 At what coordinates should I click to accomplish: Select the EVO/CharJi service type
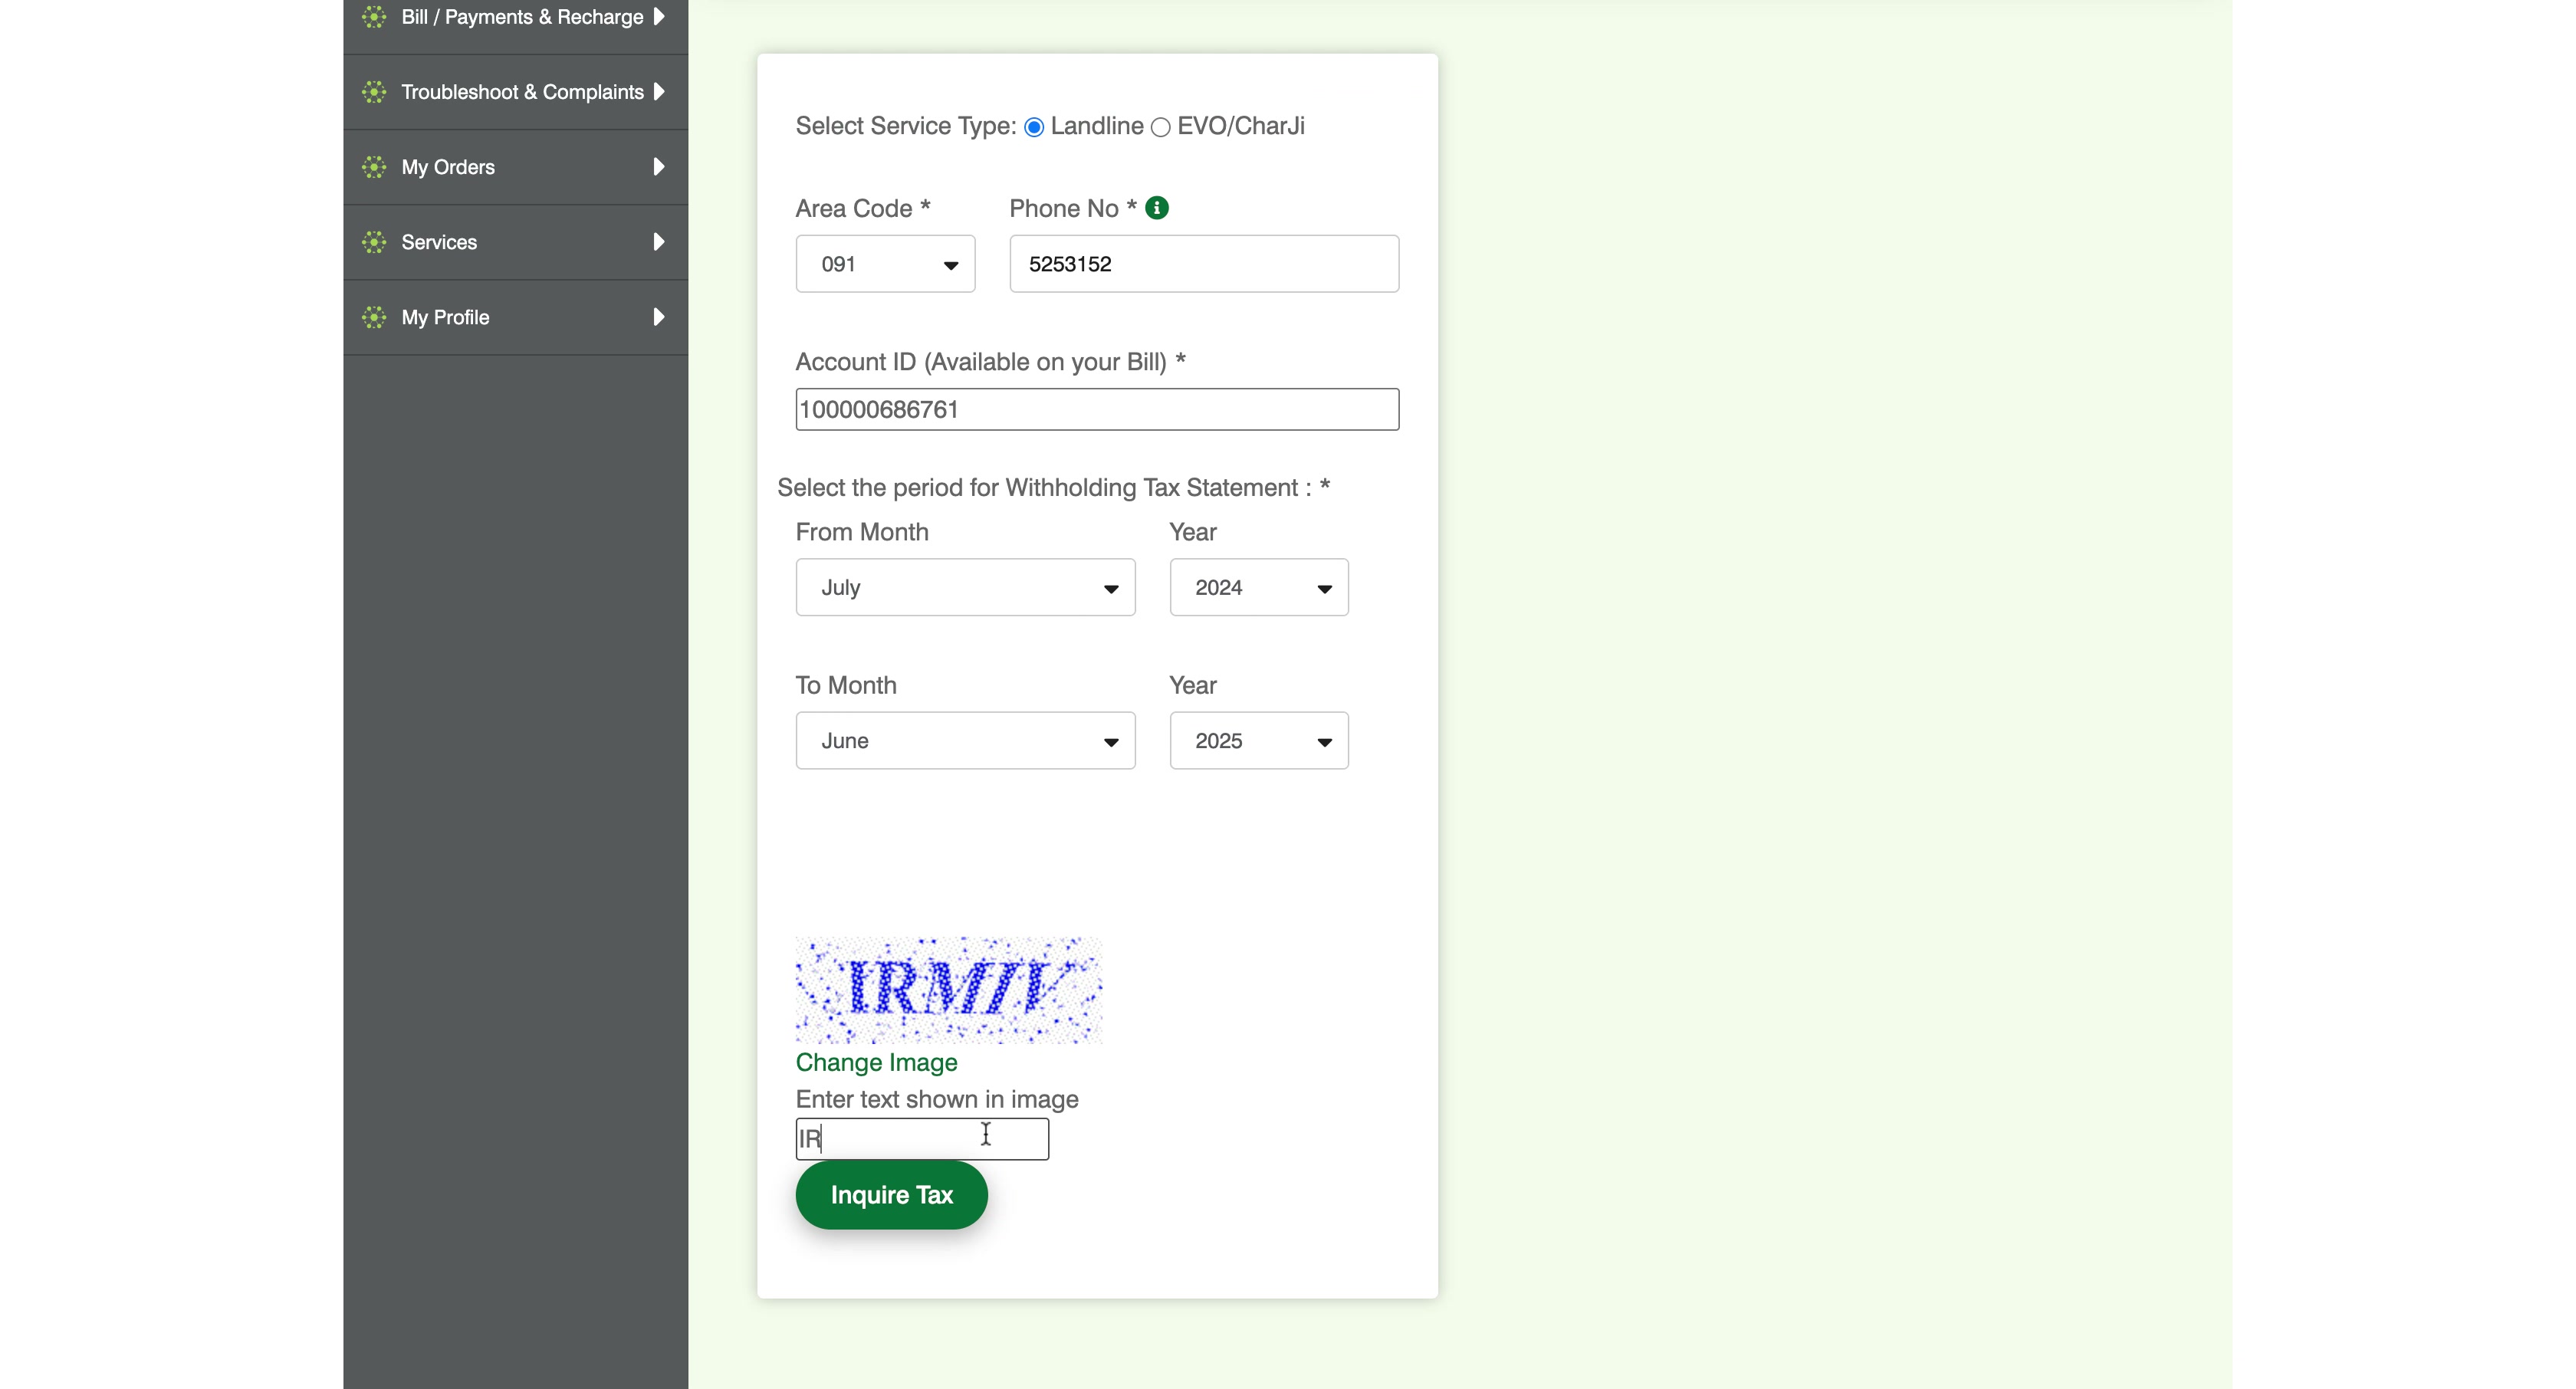tap(1160, 127)
